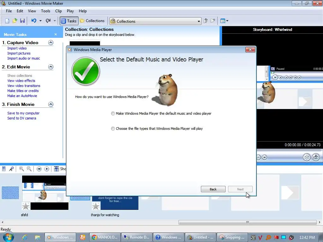Click Import audio or music link

pyautogui.click(x=24, y=58)
